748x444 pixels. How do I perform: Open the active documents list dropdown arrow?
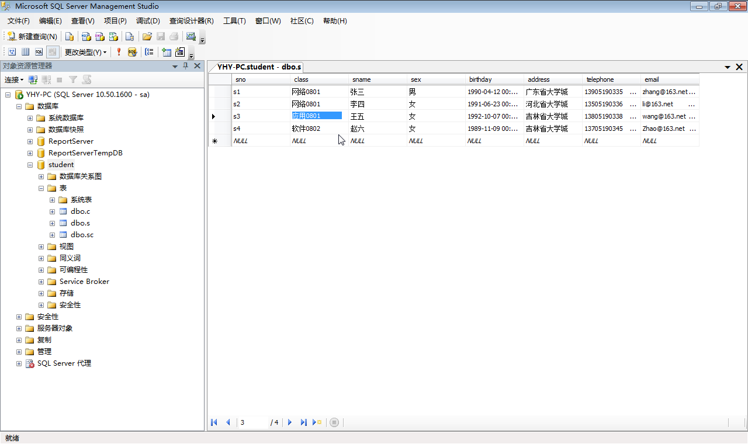[728, 67]
